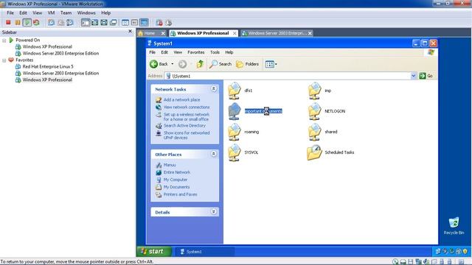Switch to the Home tab
The width and height of the screenshot is (472, 265).
coord(150,33)
